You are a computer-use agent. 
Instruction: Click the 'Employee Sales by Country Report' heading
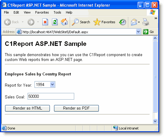click(x=38, y=74)
